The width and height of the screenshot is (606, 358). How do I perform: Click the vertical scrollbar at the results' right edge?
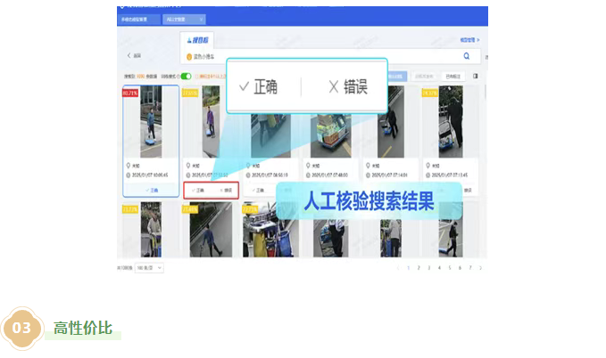tap(486, 93)
